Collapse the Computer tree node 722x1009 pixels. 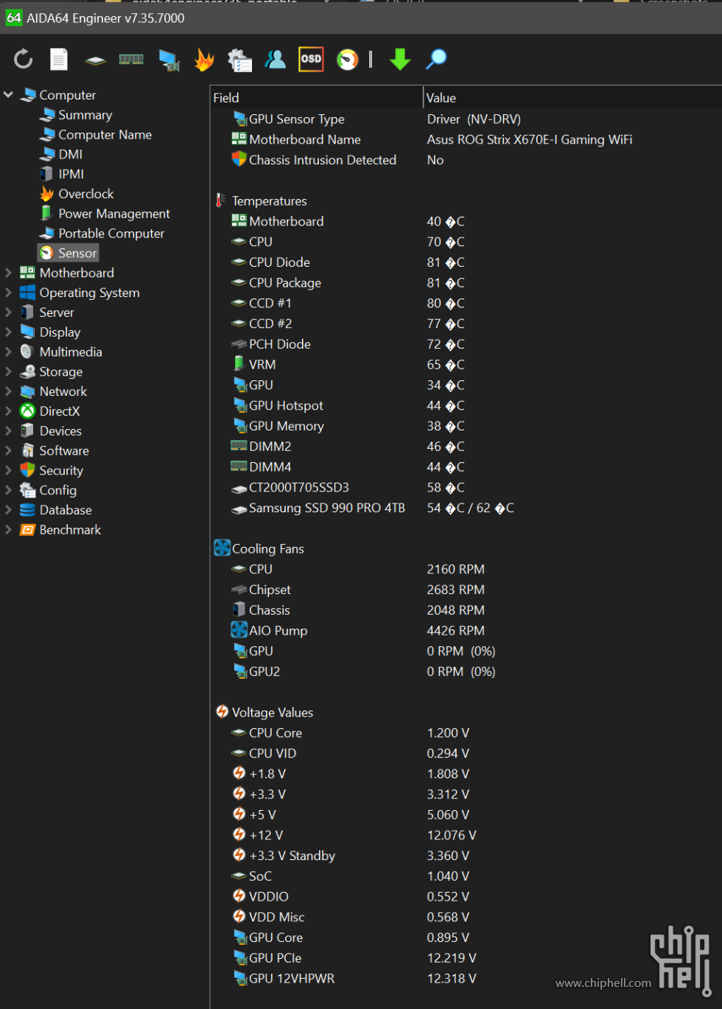point(9,95)
